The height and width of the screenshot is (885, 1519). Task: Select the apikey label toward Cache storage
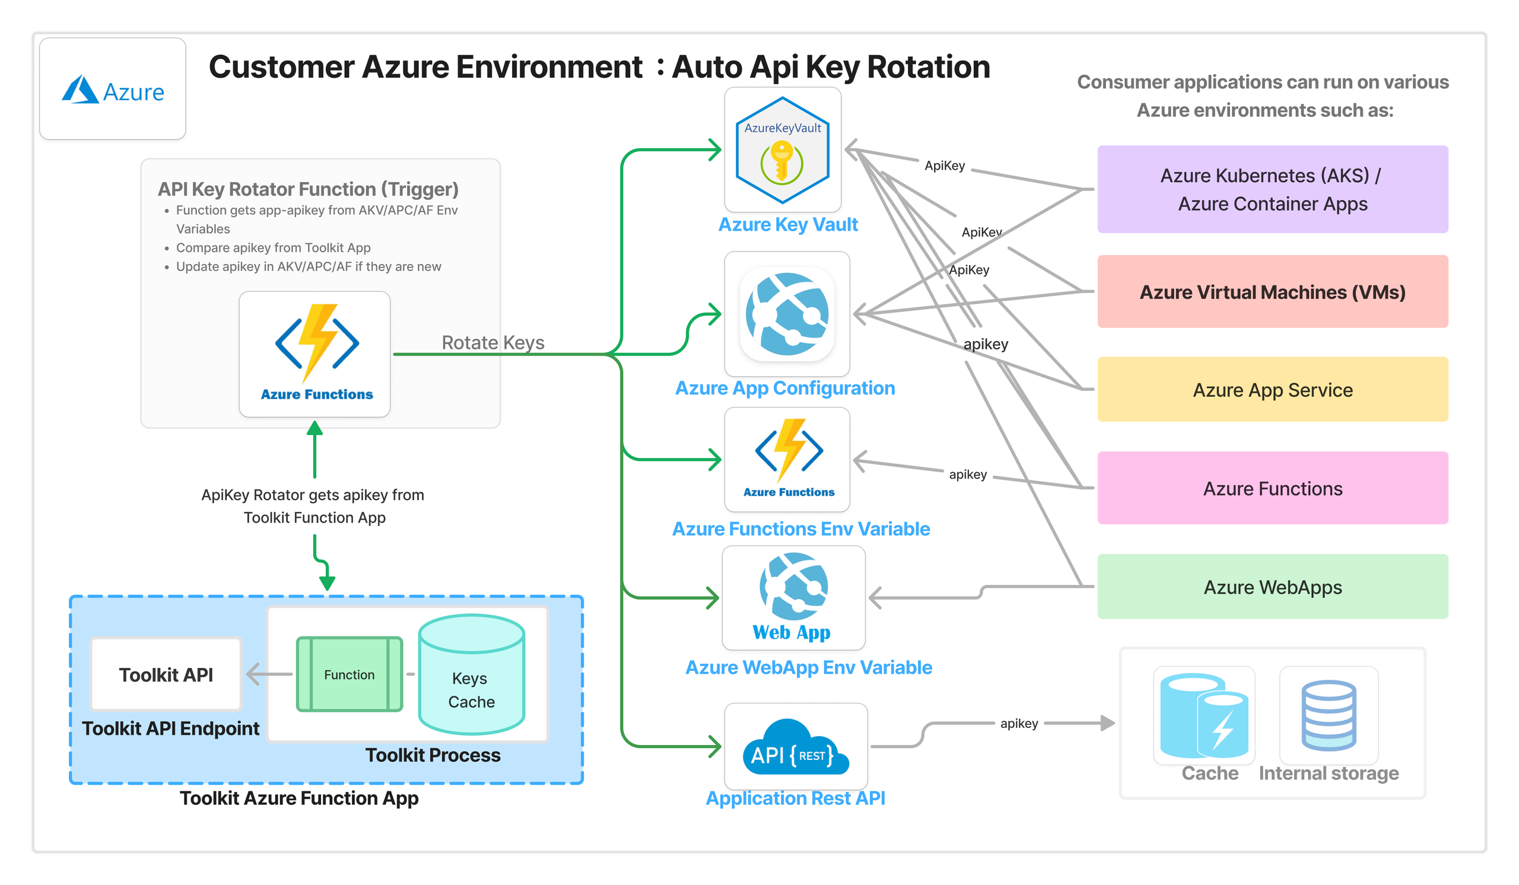pyautogui.click(x=1019, y=723)
